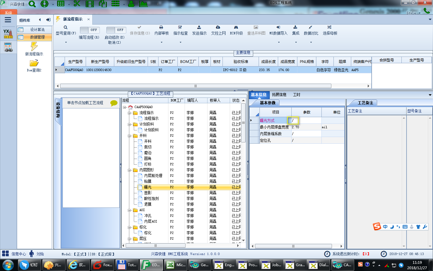Switch to 工时 tab
This screenshot has height=271, width=433.
(x=296, y=95)
